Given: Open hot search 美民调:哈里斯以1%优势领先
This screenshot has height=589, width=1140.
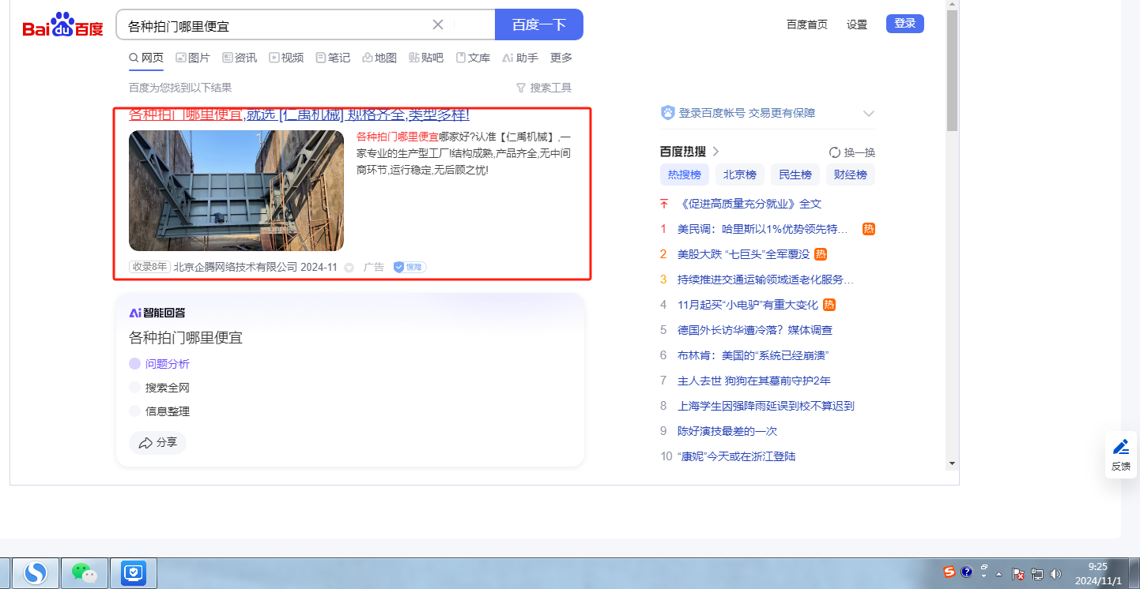Looking at the screenshot, I should [763, 229].
